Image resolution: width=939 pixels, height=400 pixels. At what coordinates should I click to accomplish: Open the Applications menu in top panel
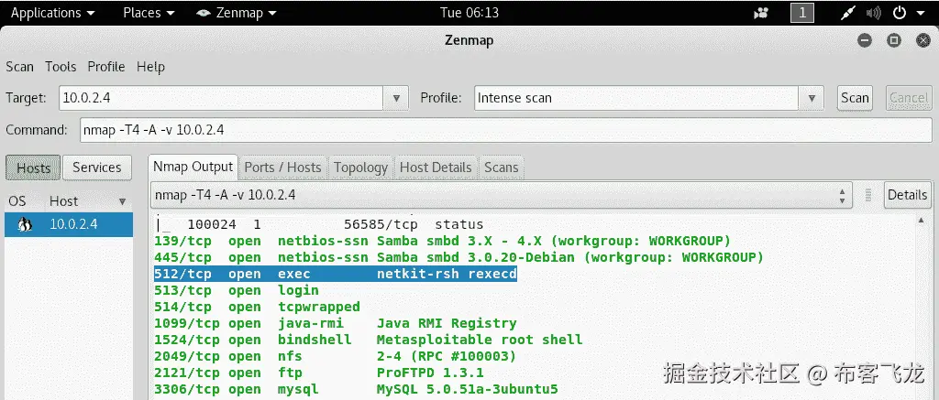(x=52, y=13)
